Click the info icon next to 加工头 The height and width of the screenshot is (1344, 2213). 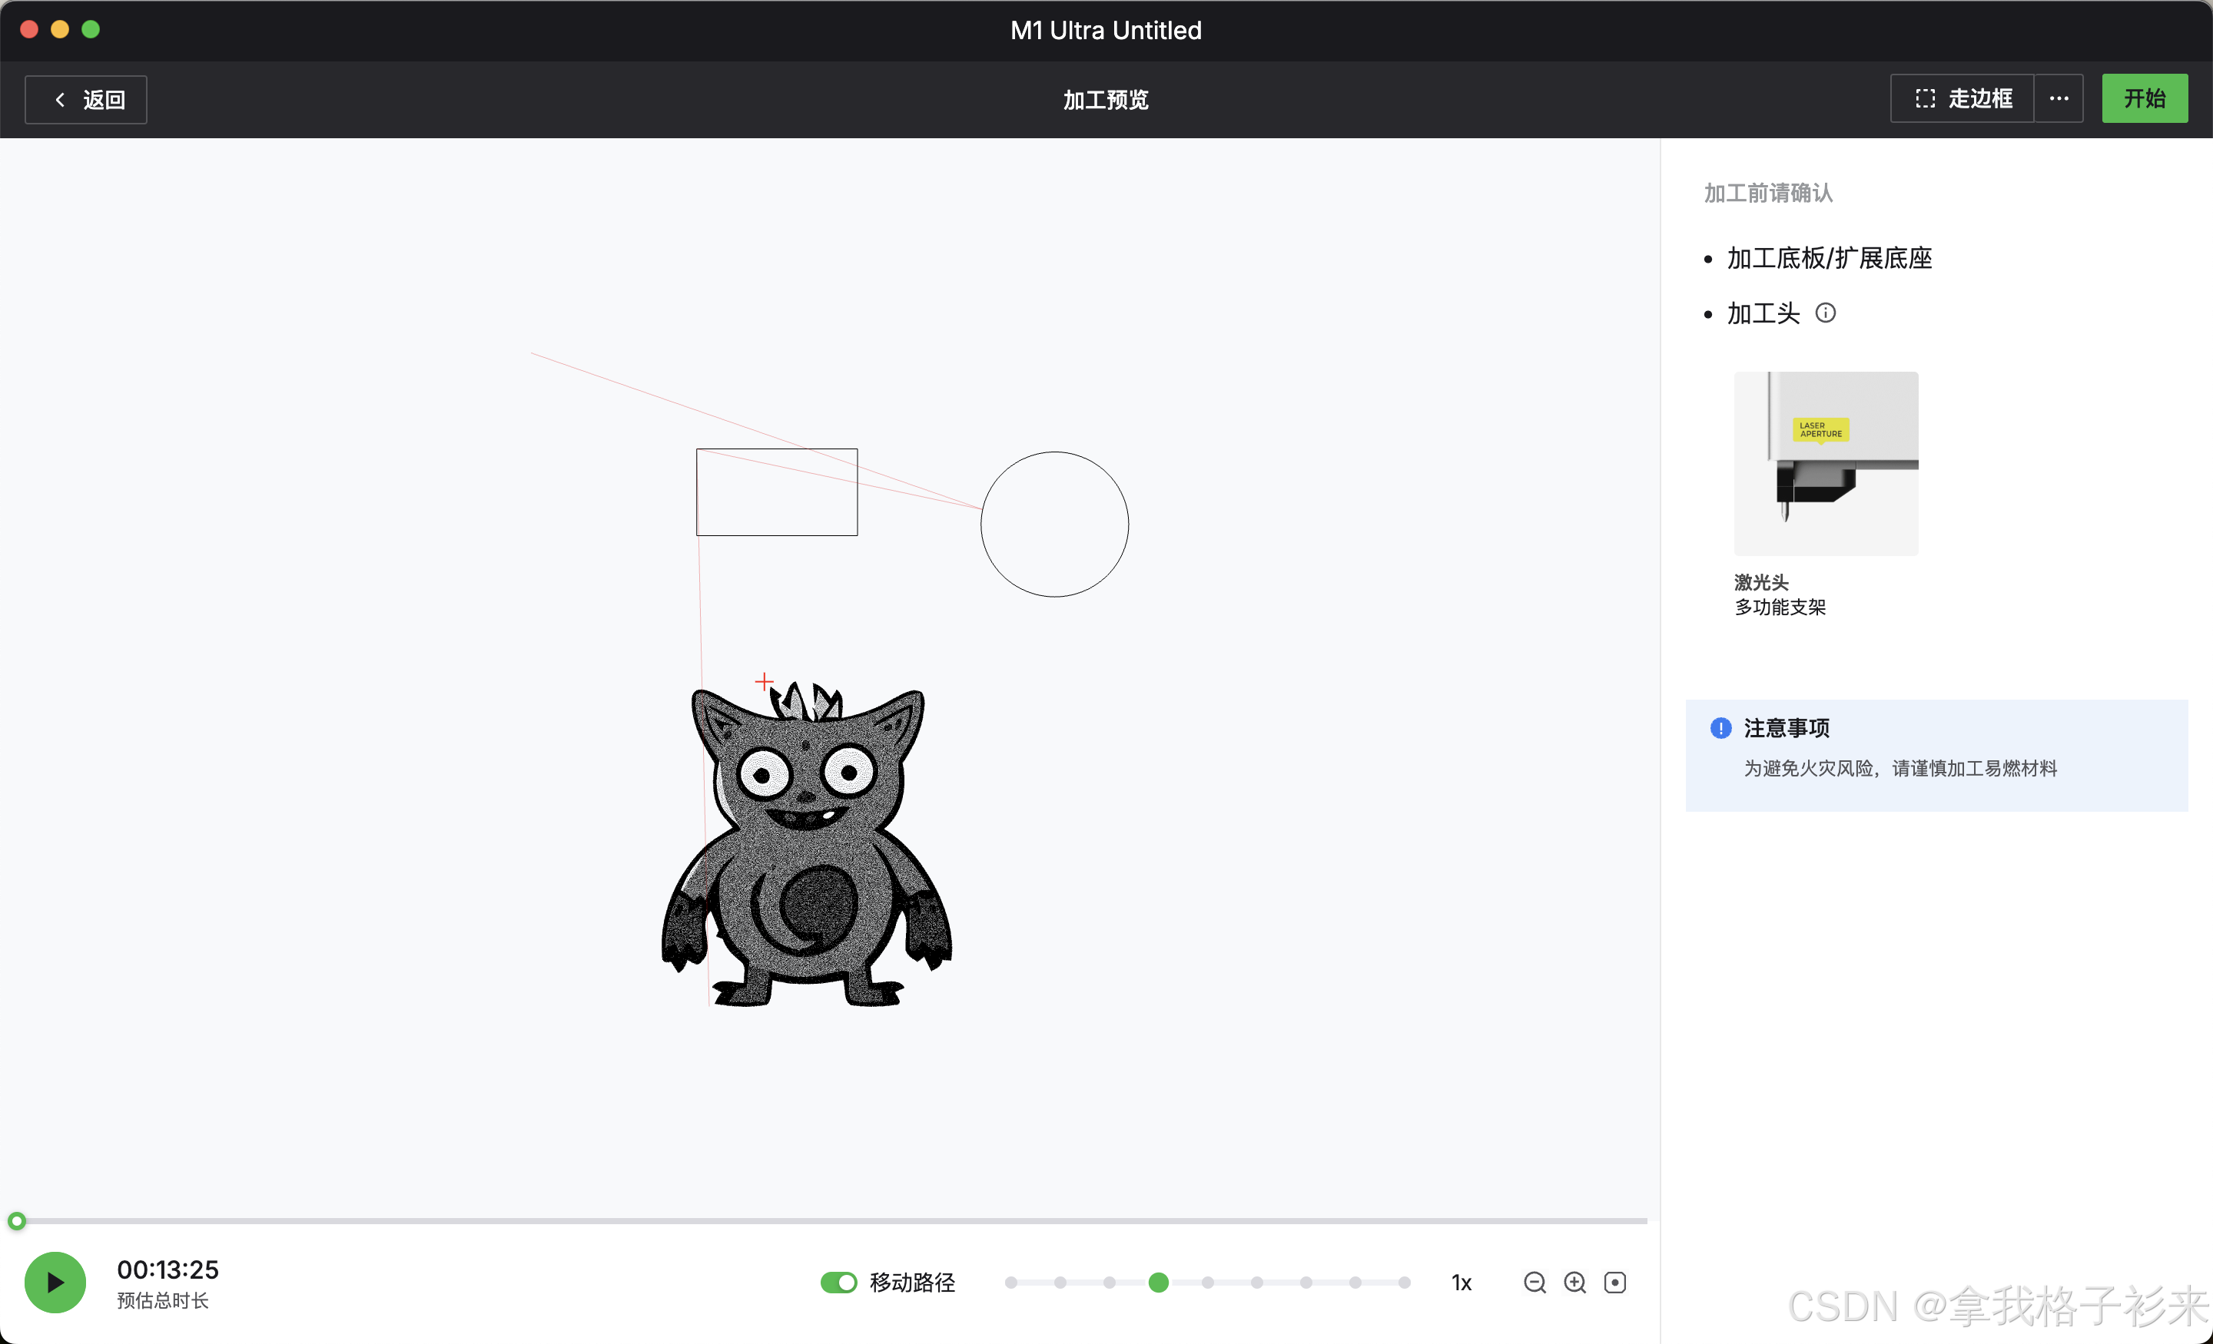(1826, 313)
